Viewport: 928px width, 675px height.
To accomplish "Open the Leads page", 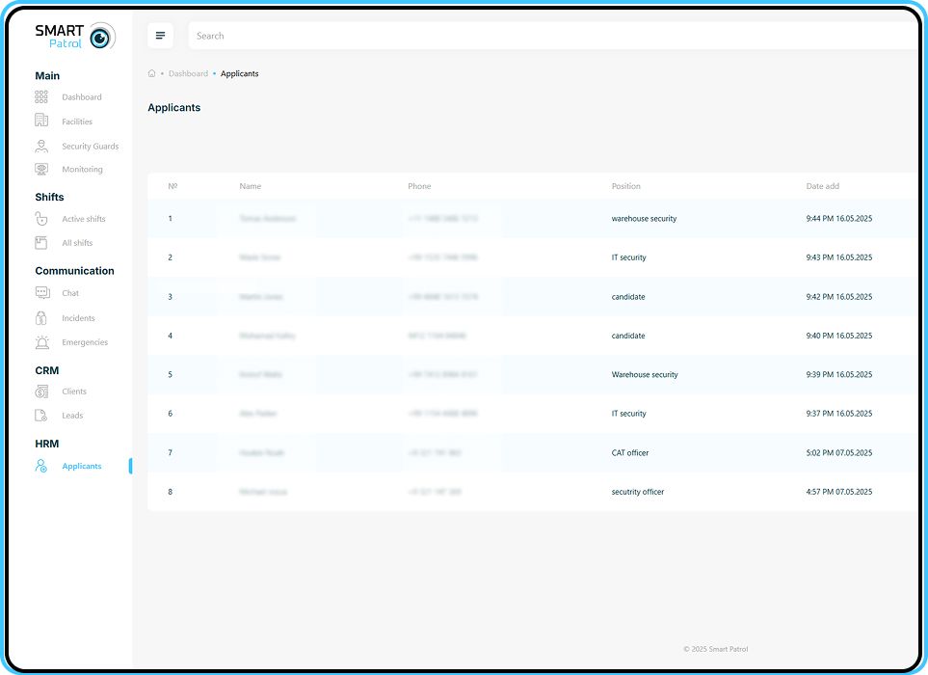I will (72, 416).
